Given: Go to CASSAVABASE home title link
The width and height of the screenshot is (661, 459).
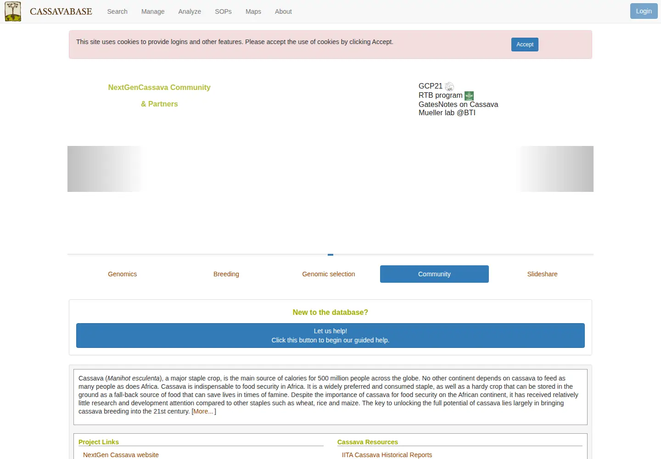Looking at the screenshot, I should pos(61,11).
